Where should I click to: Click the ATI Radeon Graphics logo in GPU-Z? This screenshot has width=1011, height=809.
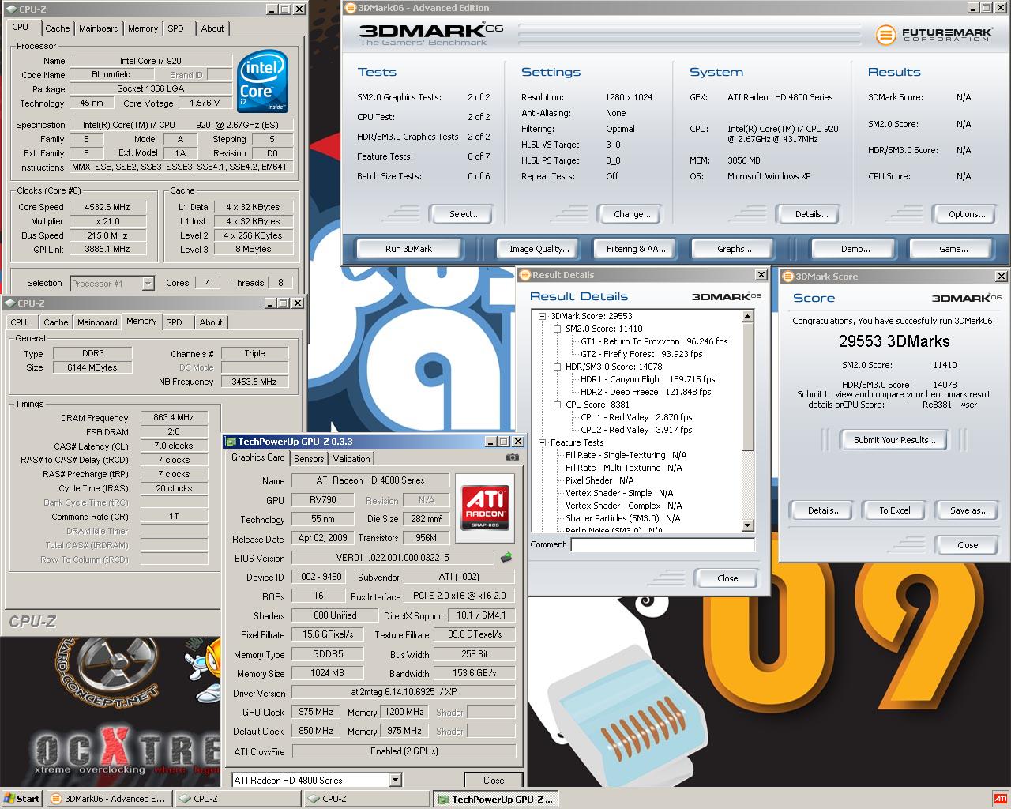[486, 507]
